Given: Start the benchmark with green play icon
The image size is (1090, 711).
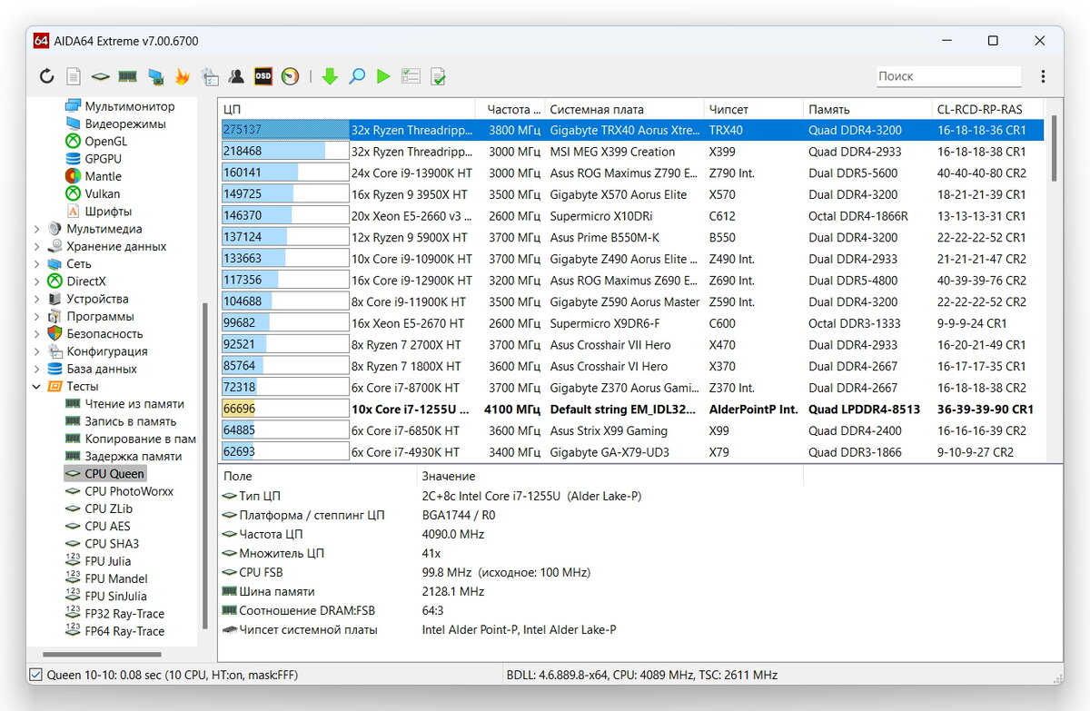Looking at the screenshot, I should click(383, 77).
